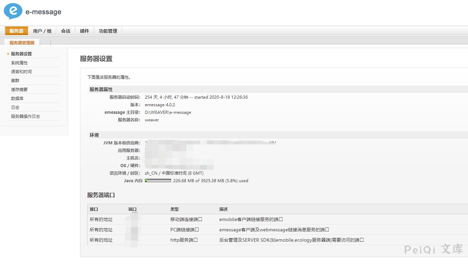Go to the 插件 tab

(84, 31)
